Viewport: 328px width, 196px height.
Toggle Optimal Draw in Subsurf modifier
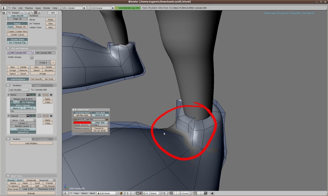(23, 129)
